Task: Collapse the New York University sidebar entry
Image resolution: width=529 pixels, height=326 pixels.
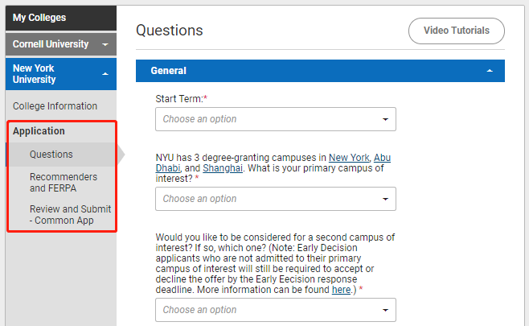Action: (x=61, y=74)
